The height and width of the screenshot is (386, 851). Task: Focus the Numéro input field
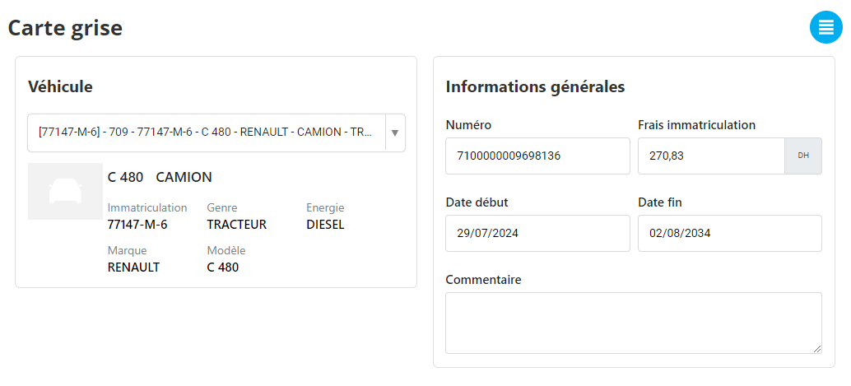[537, 156]
